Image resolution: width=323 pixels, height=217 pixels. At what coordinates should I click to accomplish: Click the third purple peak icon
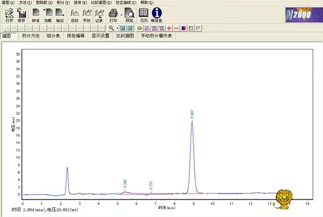[x=162, y=28]
